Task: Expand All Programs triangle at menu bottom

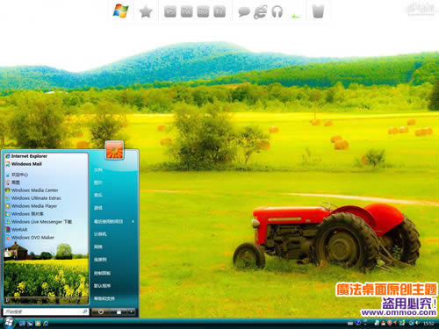Action: (8, 300)
